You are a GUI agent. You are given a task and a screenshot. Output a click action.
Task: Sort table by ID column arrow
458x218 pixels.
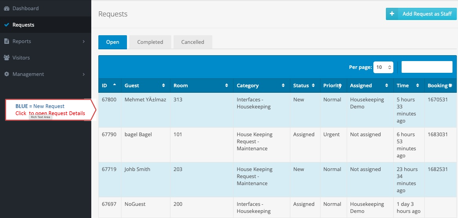114,84
